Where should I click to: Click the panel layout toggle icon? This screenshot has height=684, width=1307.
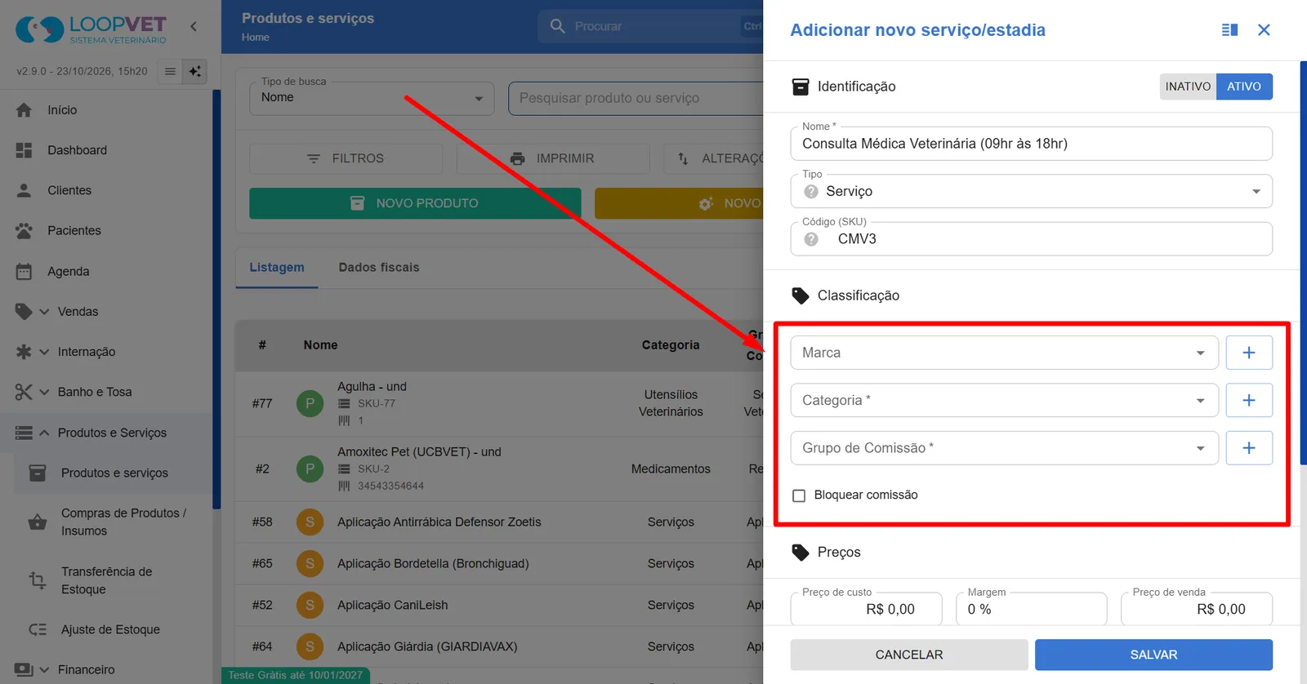coord(1229,30)
